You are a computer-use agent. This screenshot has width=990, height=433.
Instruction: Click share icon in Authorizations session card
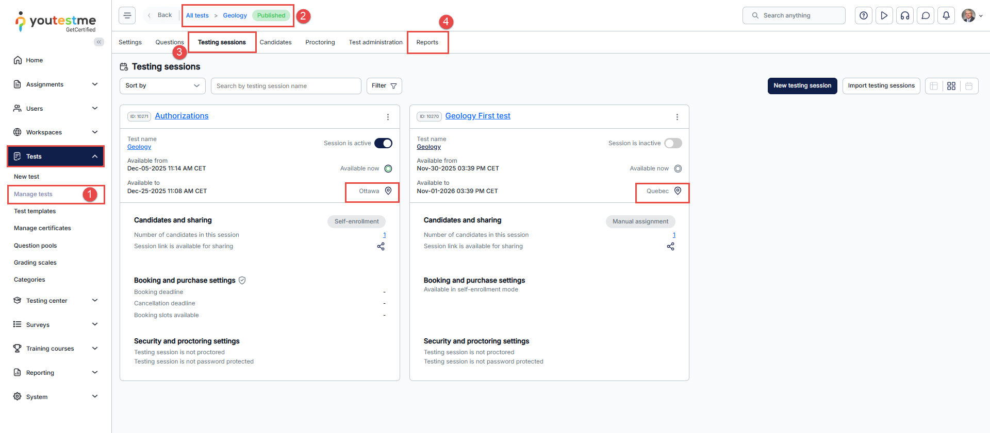tap(381, 247)
